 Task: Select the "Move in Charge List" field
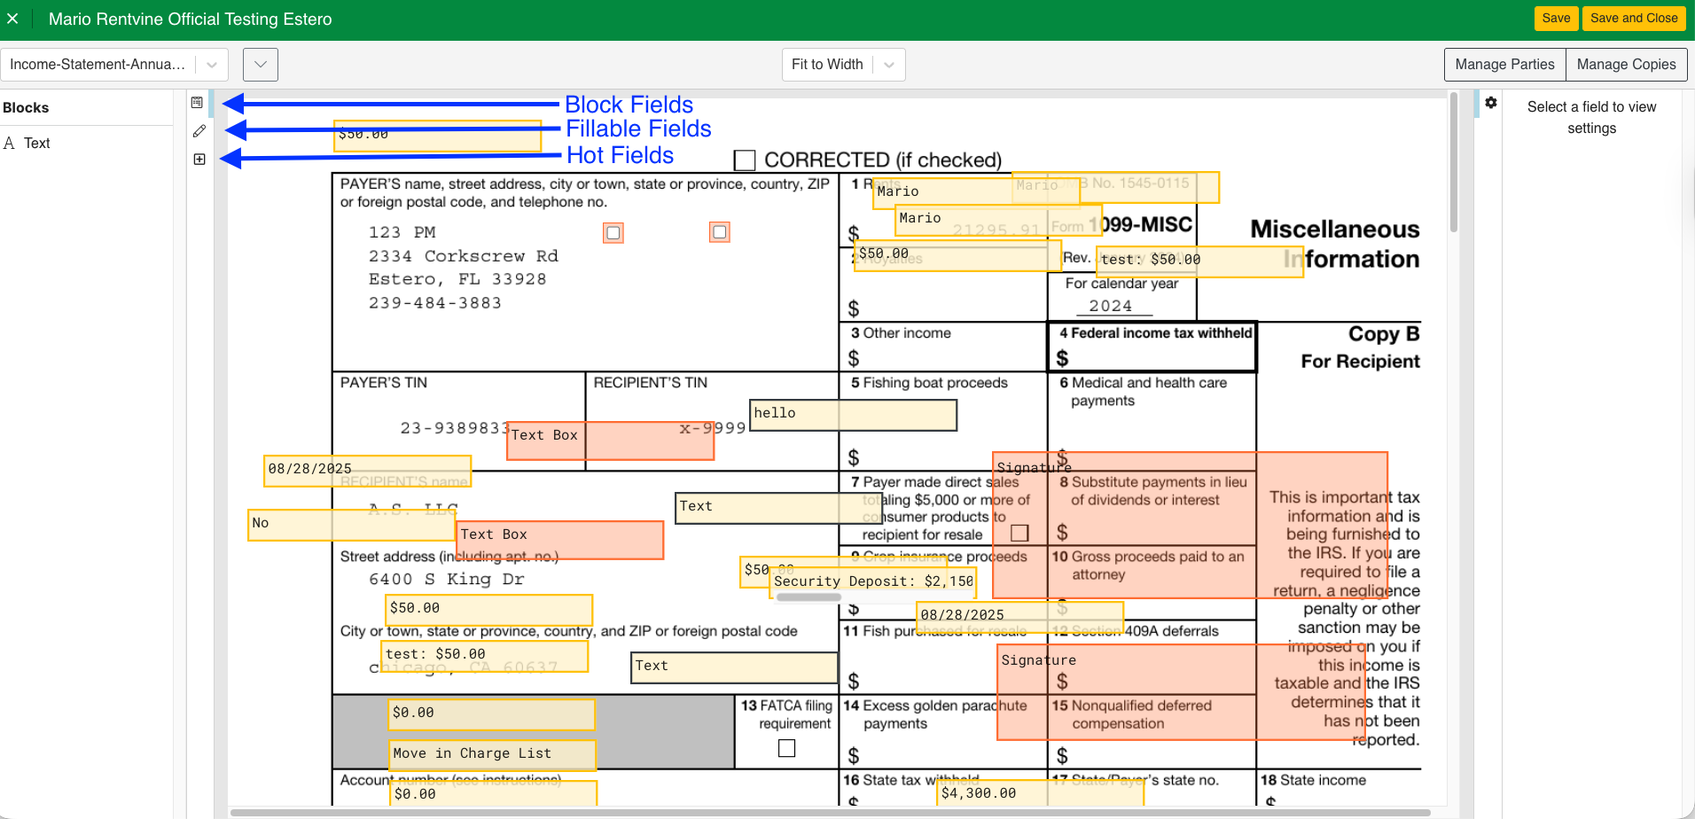coord(492,754)
